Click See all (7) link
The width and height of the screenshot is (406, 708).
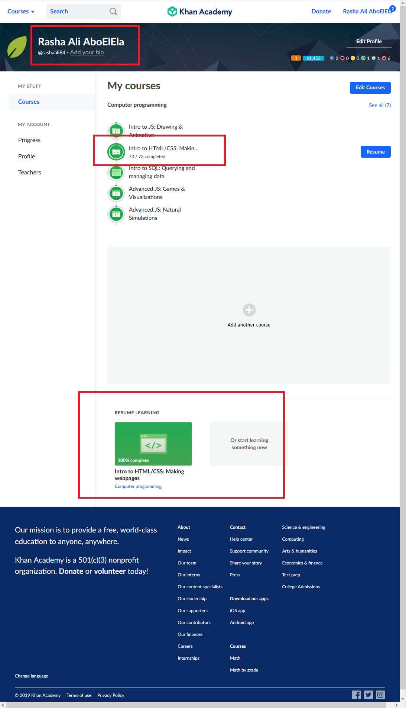[x=380, y=105]
